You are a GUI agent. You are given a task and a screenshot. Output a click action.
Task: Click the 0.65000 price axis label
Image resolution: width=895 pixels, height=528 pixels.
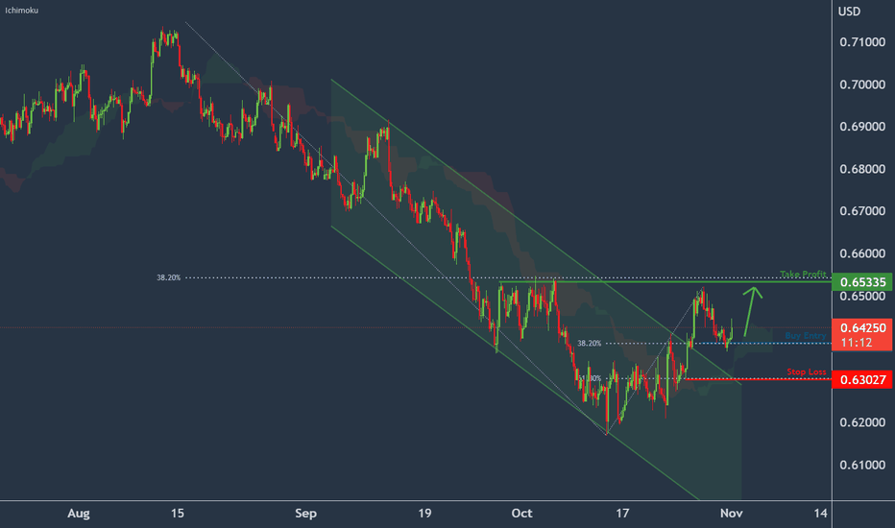[862, 297]
